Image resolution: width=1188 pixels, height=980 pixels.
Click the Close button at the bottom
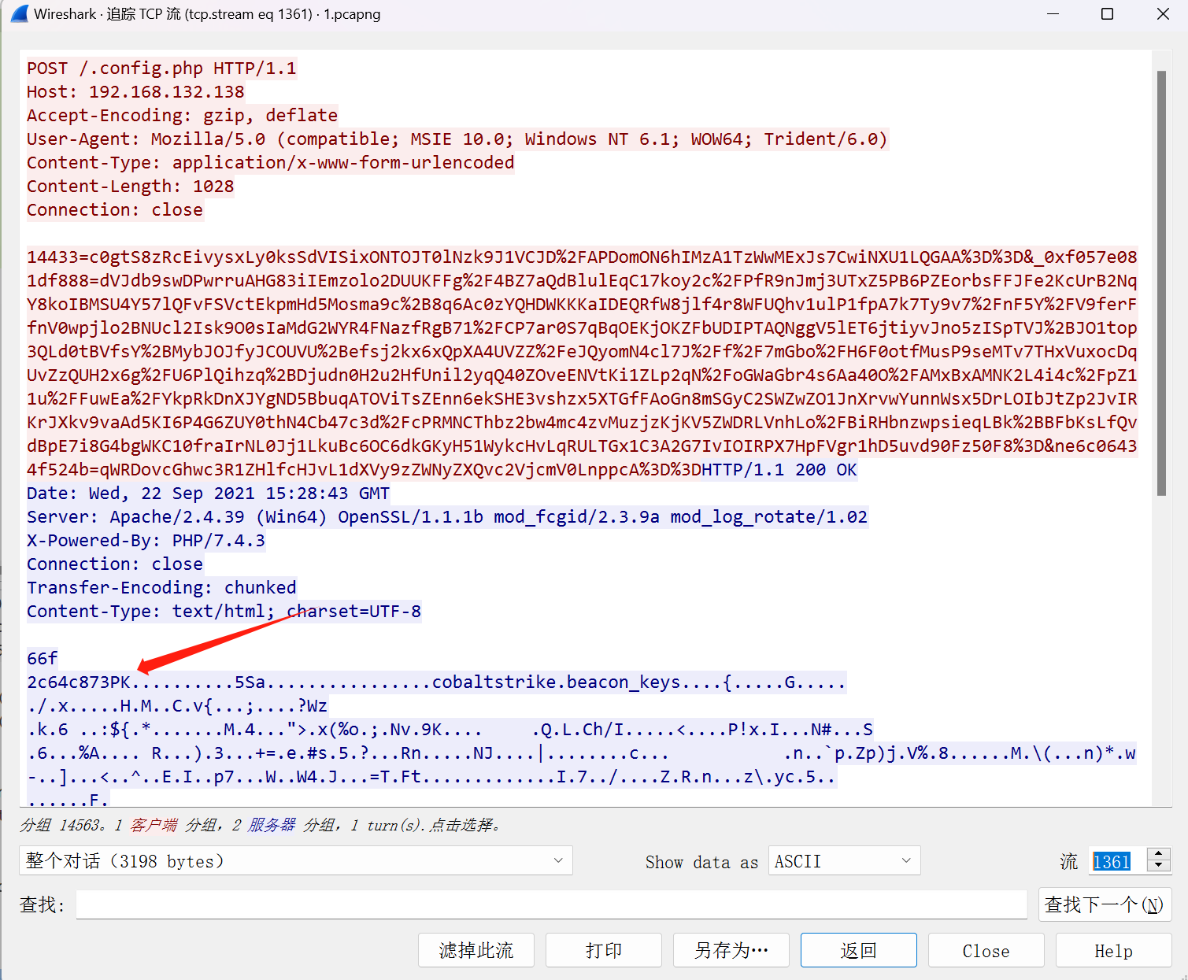click(986, 950)
